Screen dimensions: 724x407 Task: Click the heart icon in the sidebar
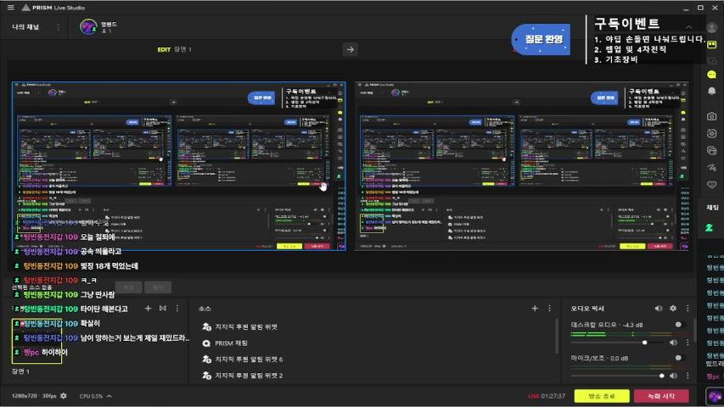pos(711,184)
